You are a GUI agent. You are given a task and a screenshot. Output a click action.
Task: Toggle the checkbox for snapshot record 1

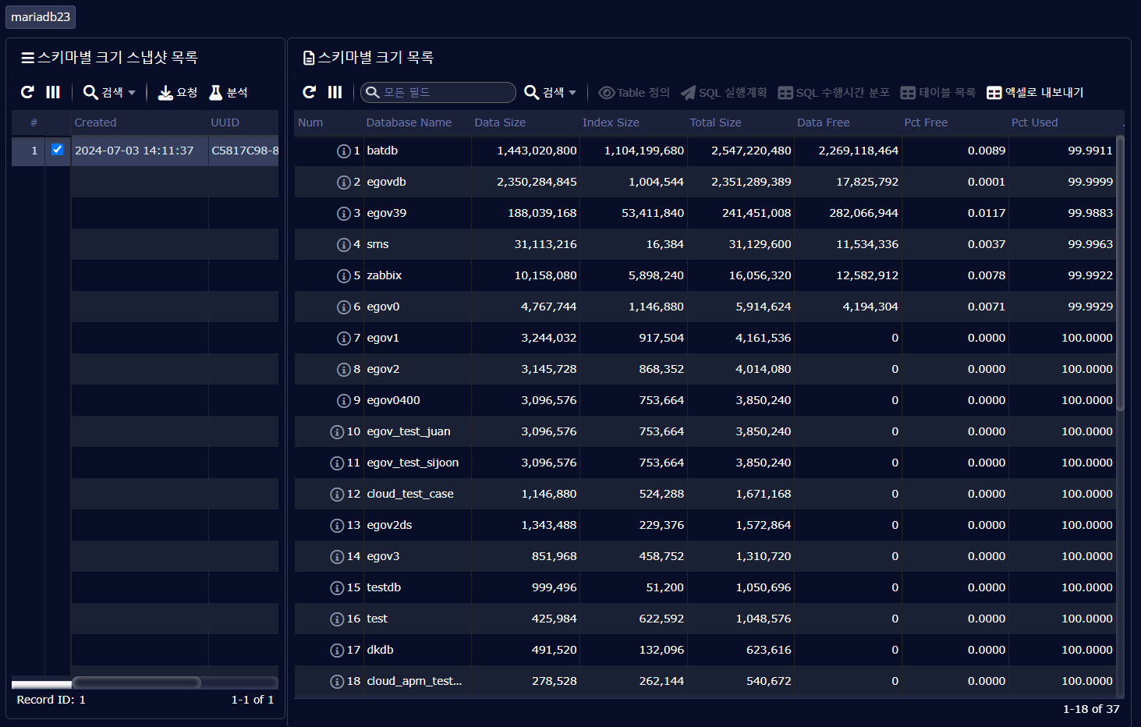coord(57,150)
